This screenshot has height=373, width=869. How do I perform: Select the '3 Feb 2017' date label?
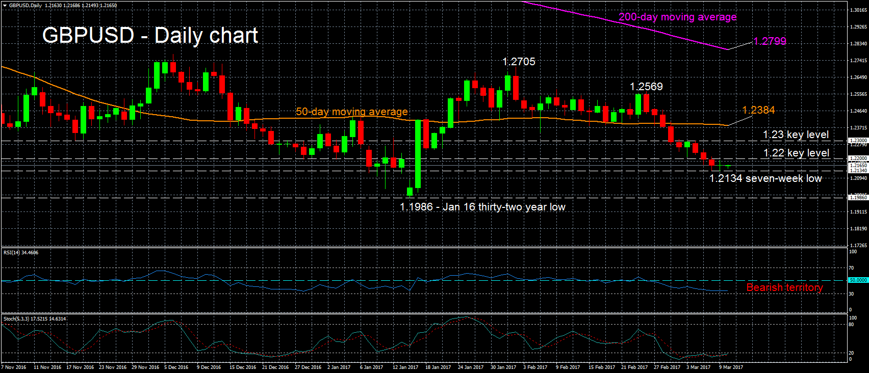point(535,367)
